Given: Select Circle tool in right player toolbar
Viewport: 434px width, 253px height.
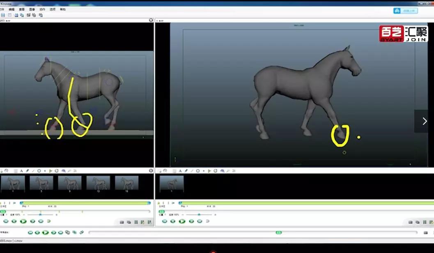Looking at the screenshot, I should tap(198, 171).
